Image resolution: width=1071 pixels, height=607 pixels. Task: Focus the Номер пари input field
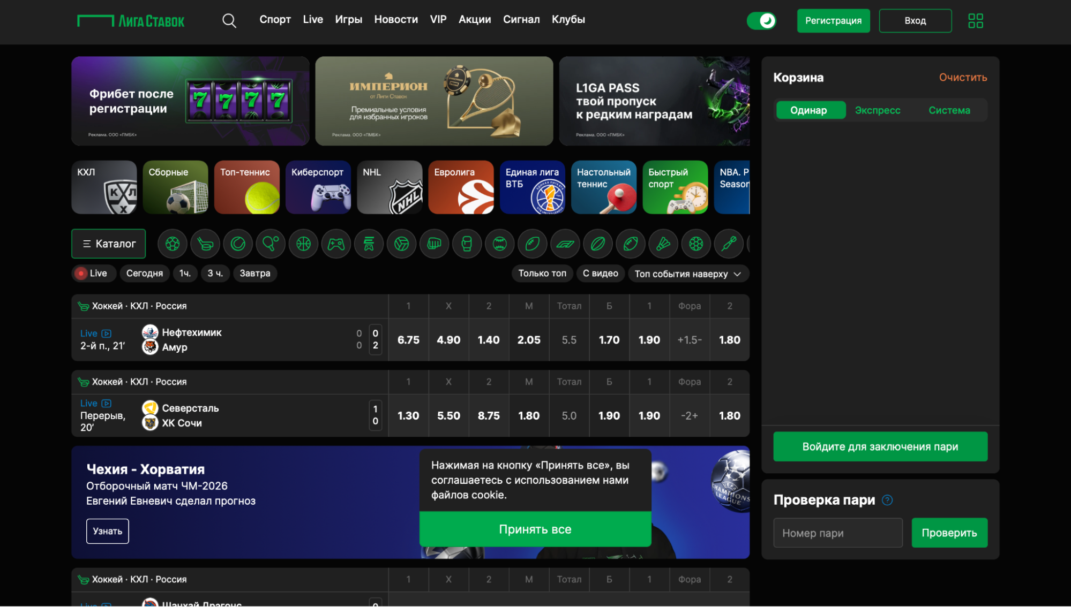(838, 533)
